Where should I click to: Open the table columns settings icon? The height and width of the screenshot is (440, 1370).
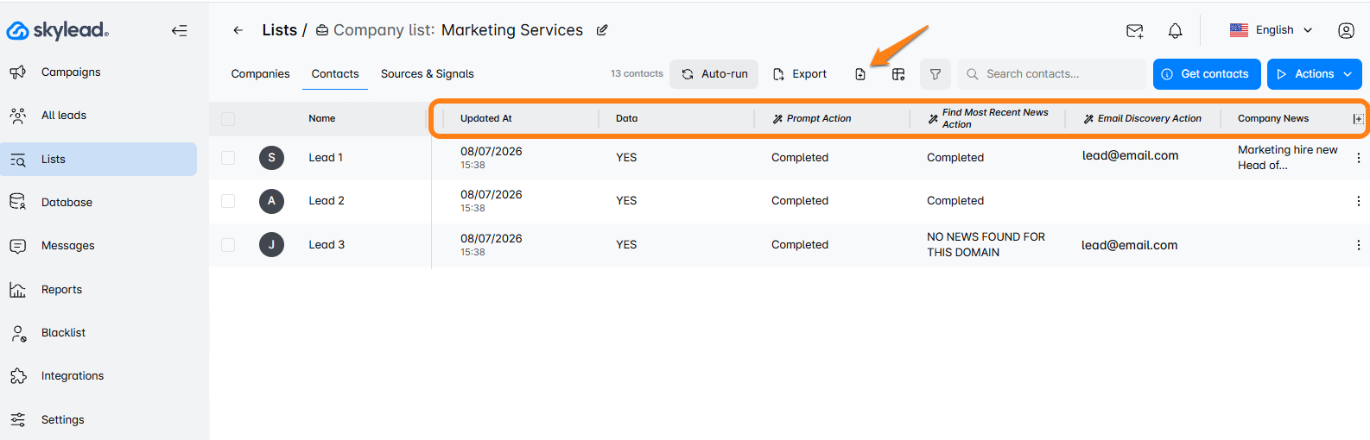(898, 74)
